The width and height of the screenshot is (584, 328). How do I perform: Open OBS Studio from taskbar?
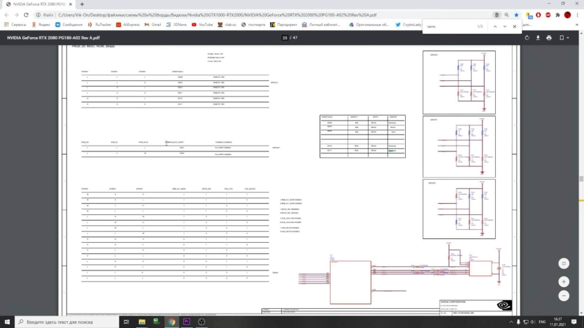point(201,322)
